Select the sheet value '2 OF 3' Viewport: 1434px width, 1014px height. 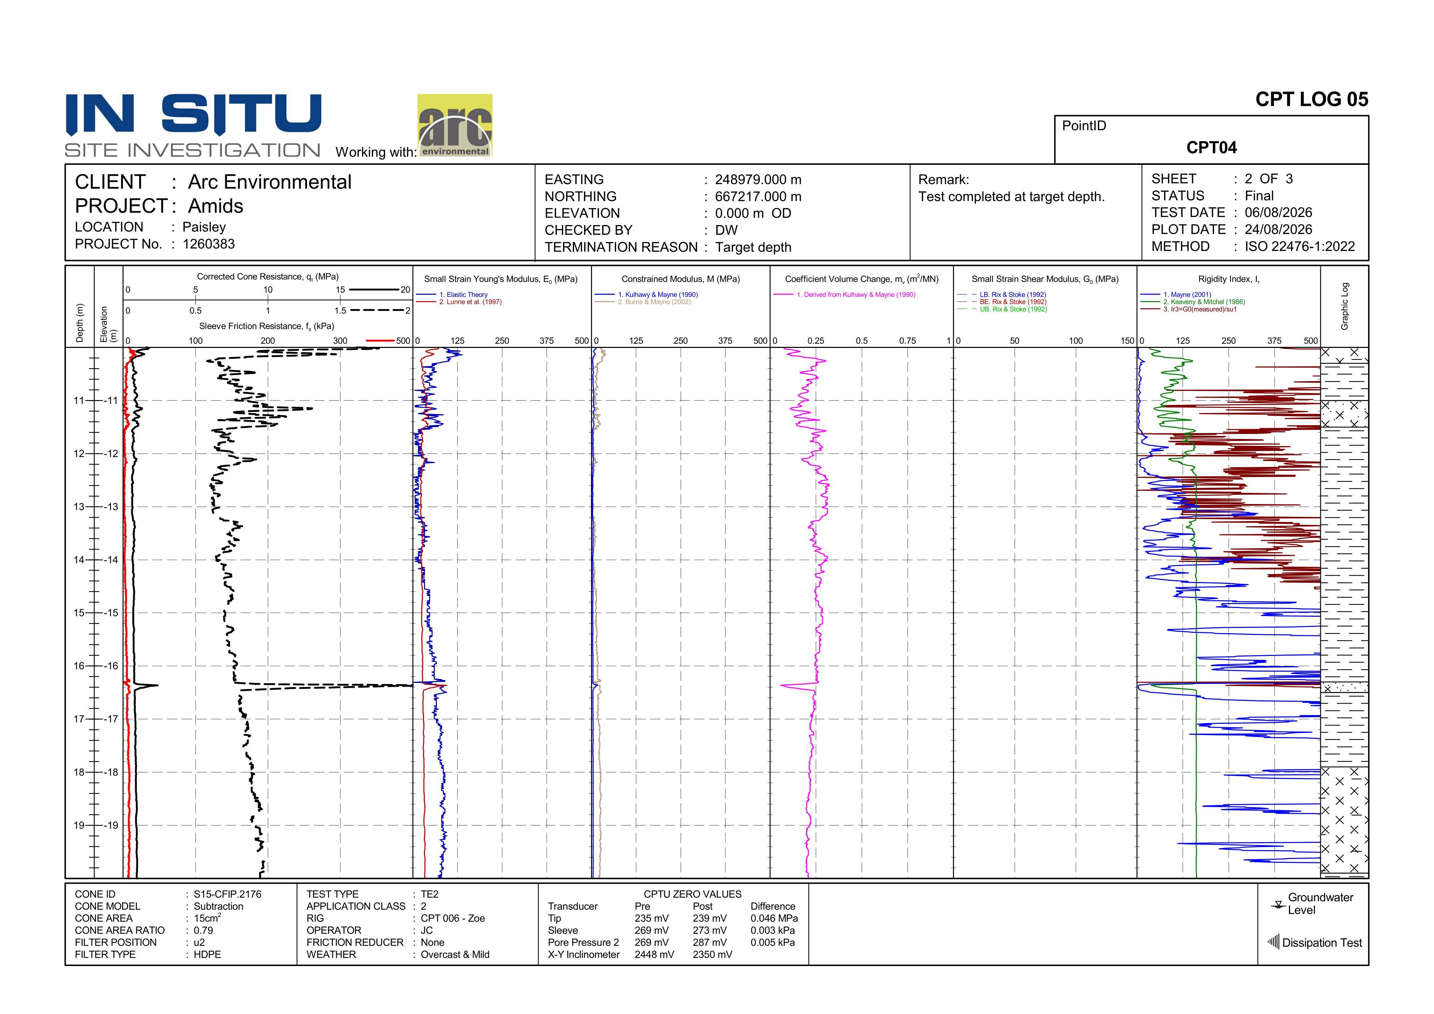coord(1268,179)
